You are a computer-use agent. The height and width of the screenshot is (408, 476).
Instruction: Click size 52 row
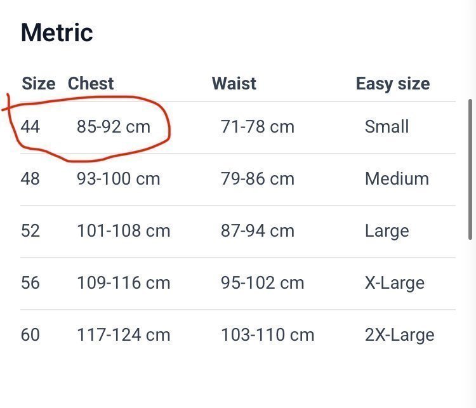pyautogui.click(x=238, y=232)
